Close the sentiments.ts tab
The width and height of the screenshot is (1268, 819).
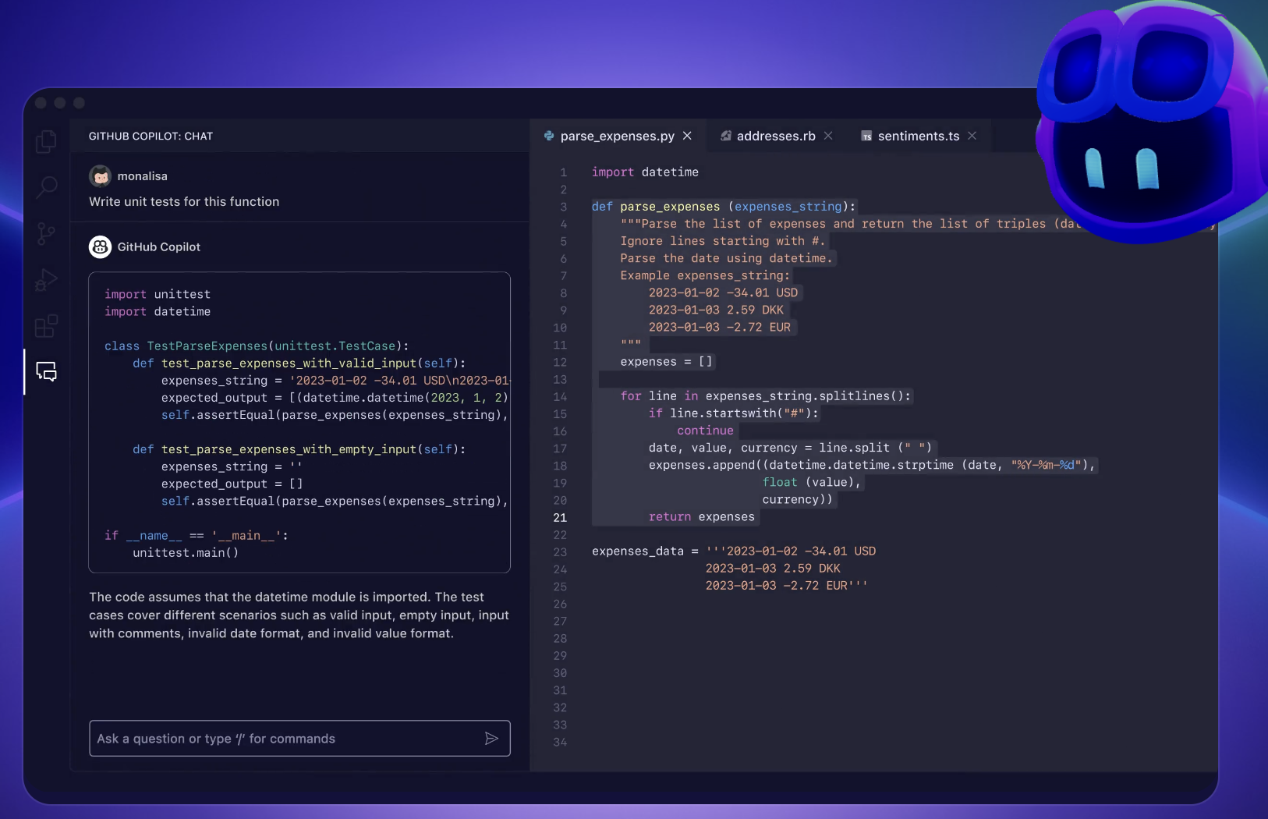(972, 136)
